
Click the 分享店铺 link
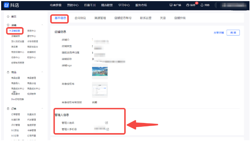click(x=219, y=33)
